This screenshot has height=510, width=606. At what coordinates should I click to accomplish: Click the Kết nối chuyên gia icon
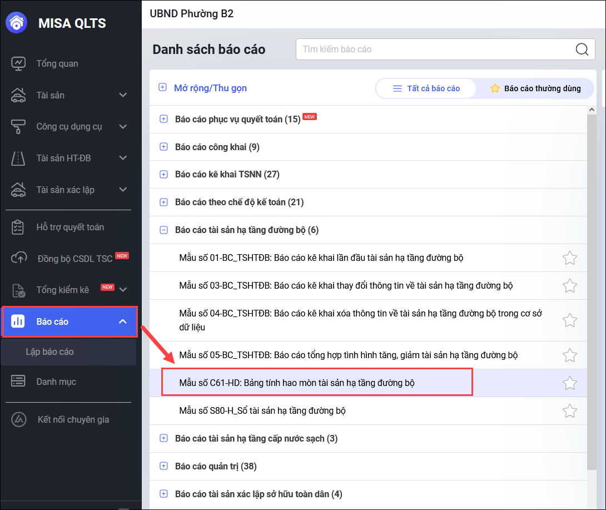tap(18, 419)
